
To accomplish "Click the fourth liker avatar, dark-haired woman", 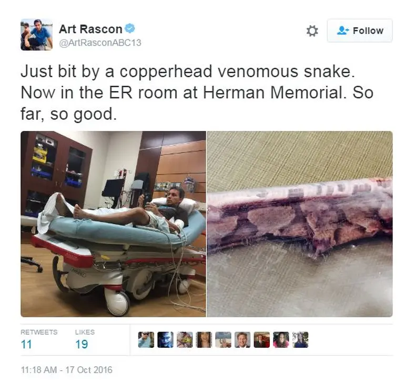I will coord(204,340).
